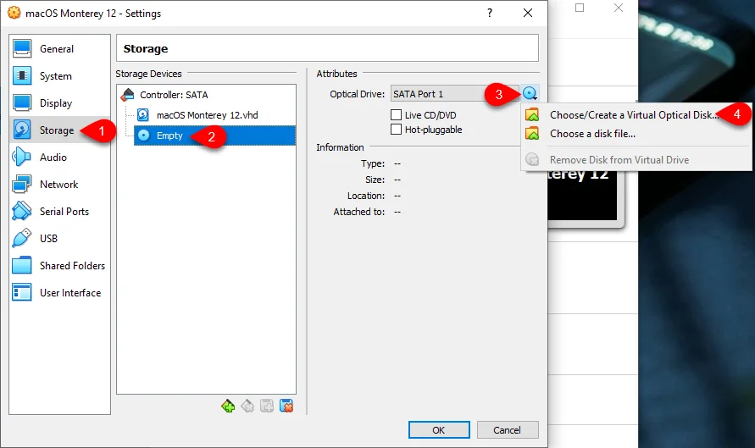Click the Serial Ports sidebar icon

(x=22, y=211)
